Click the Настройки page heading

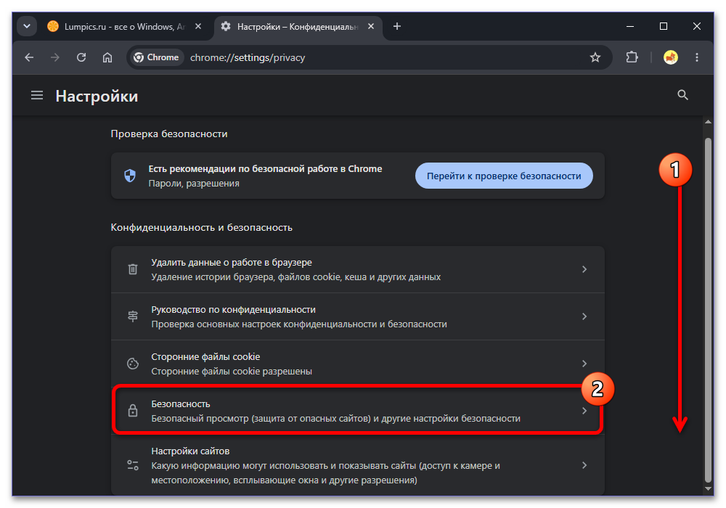[97, 96]
